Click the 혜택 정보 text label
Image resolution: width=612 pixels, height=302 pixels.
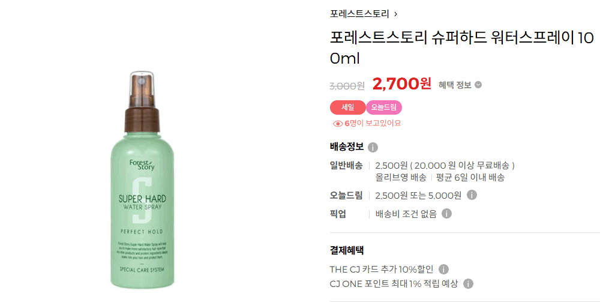coord(455,85)
